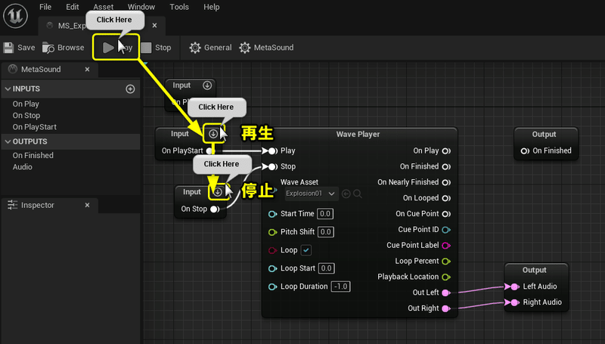The height and width of the screenshot is (344, 605).
Task: Select Audio output in list
Action: coord(23,167)
